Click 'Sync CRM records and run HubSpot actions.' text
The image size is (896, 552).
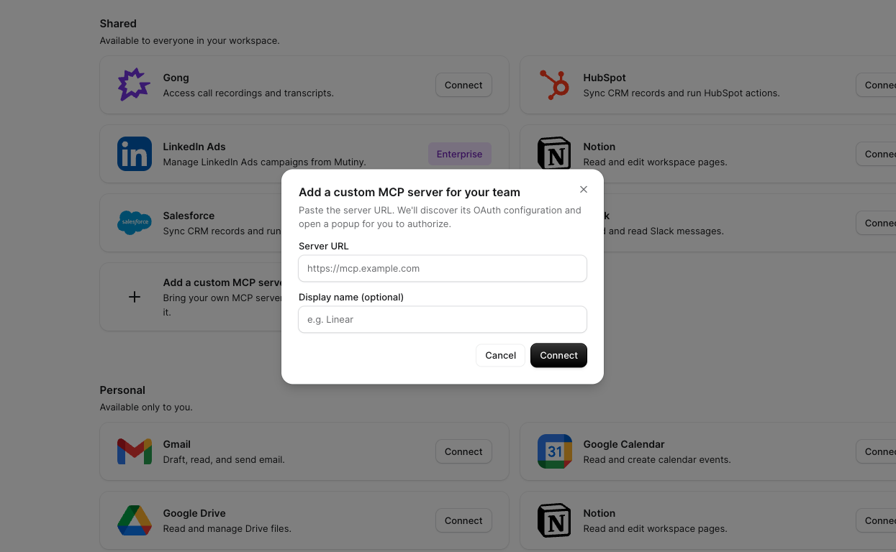[682, 93]
